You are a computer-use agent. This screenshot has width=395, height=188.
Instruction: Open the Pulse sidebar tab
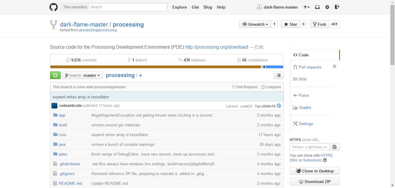pyautogui.click(x=315, y=95)
